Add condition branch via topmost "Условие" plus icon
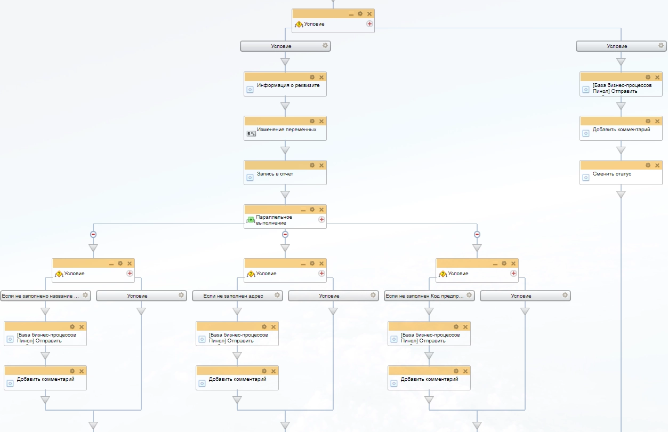668x432 pixels. [369, 24]
